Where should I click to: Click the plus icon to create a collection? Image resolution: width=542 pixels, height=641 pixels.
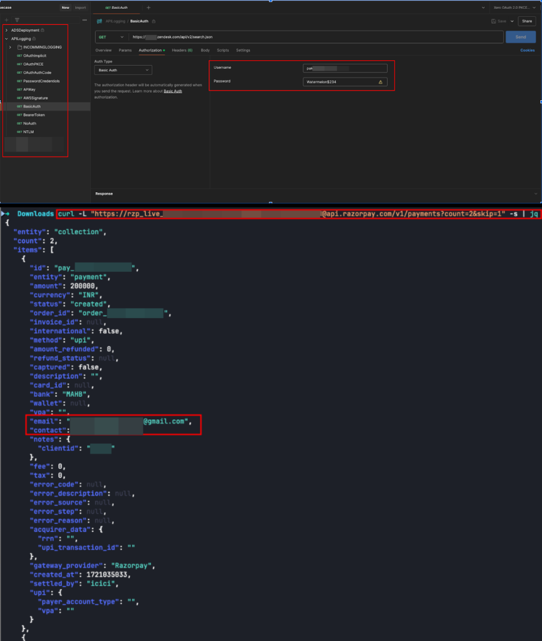[6, 19]
